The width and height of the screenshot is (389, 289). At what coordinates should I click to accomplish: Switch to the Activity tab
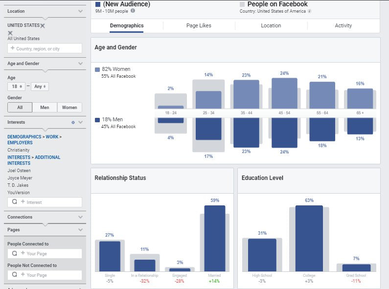coord(343,25)
